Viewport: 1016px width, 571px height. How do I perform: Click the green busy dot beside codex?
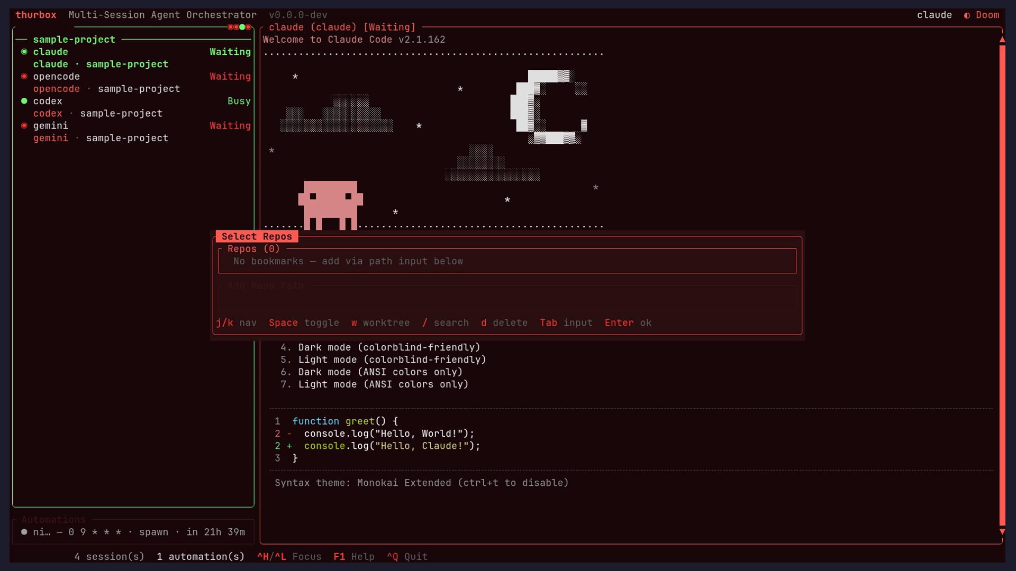click(24, 101)
